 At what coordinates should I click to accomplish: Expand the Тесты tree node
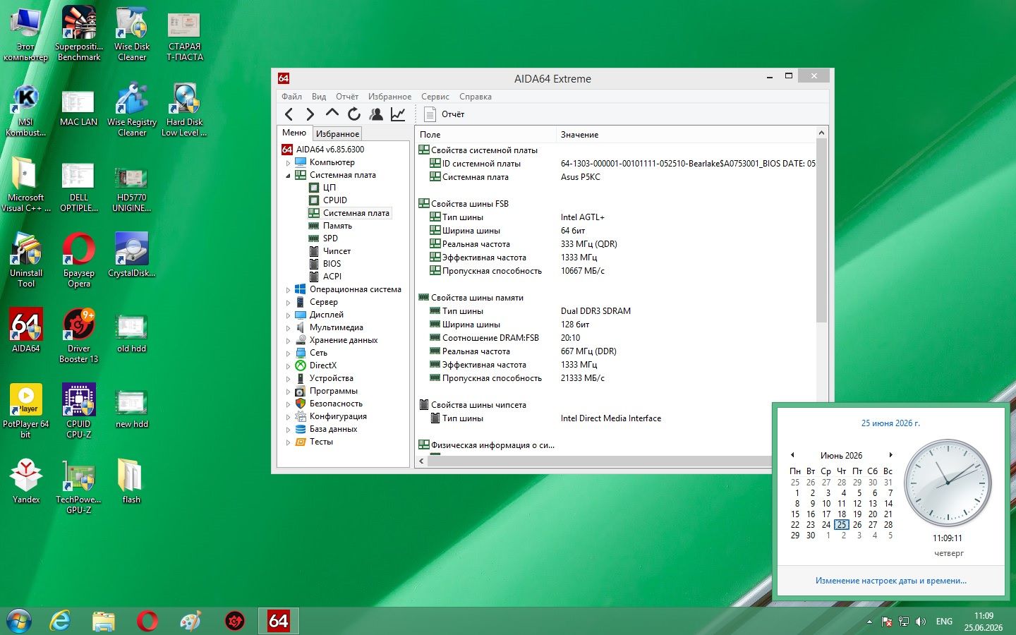pos(288,442)
